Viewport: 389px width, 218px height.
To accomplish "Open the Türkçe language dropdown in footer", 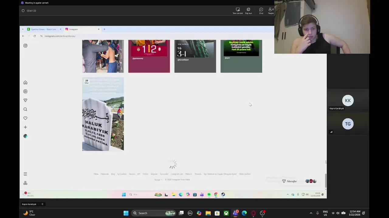I will coord(158,180).
